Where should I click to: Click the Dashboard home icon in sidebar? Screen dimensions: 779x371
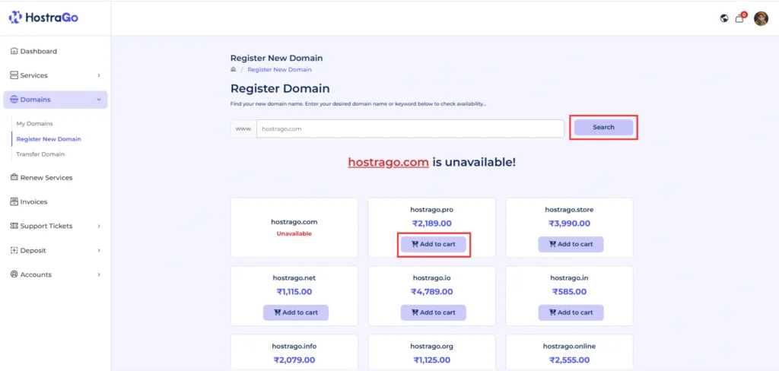tap(14, 51)
